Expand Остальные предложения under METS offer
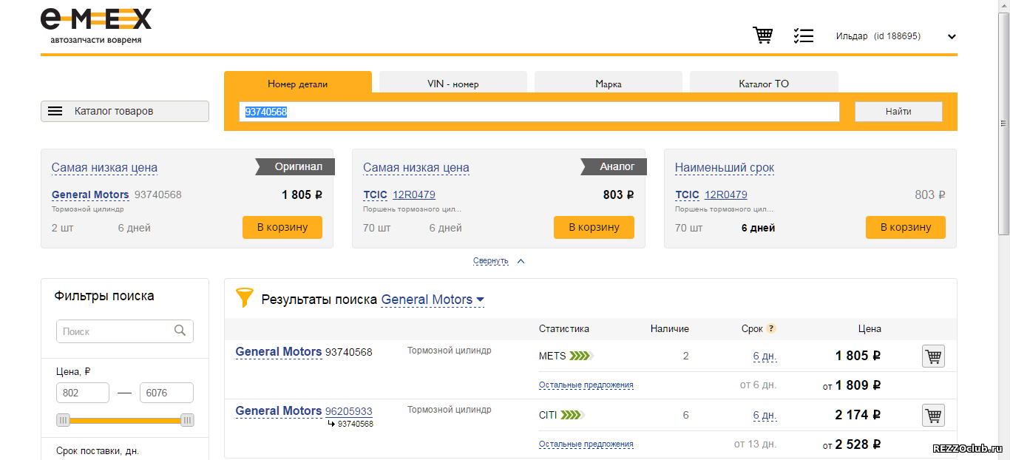Image resolution: width=1010 pixels, height=460 pixels. click(x=586, y=385)
